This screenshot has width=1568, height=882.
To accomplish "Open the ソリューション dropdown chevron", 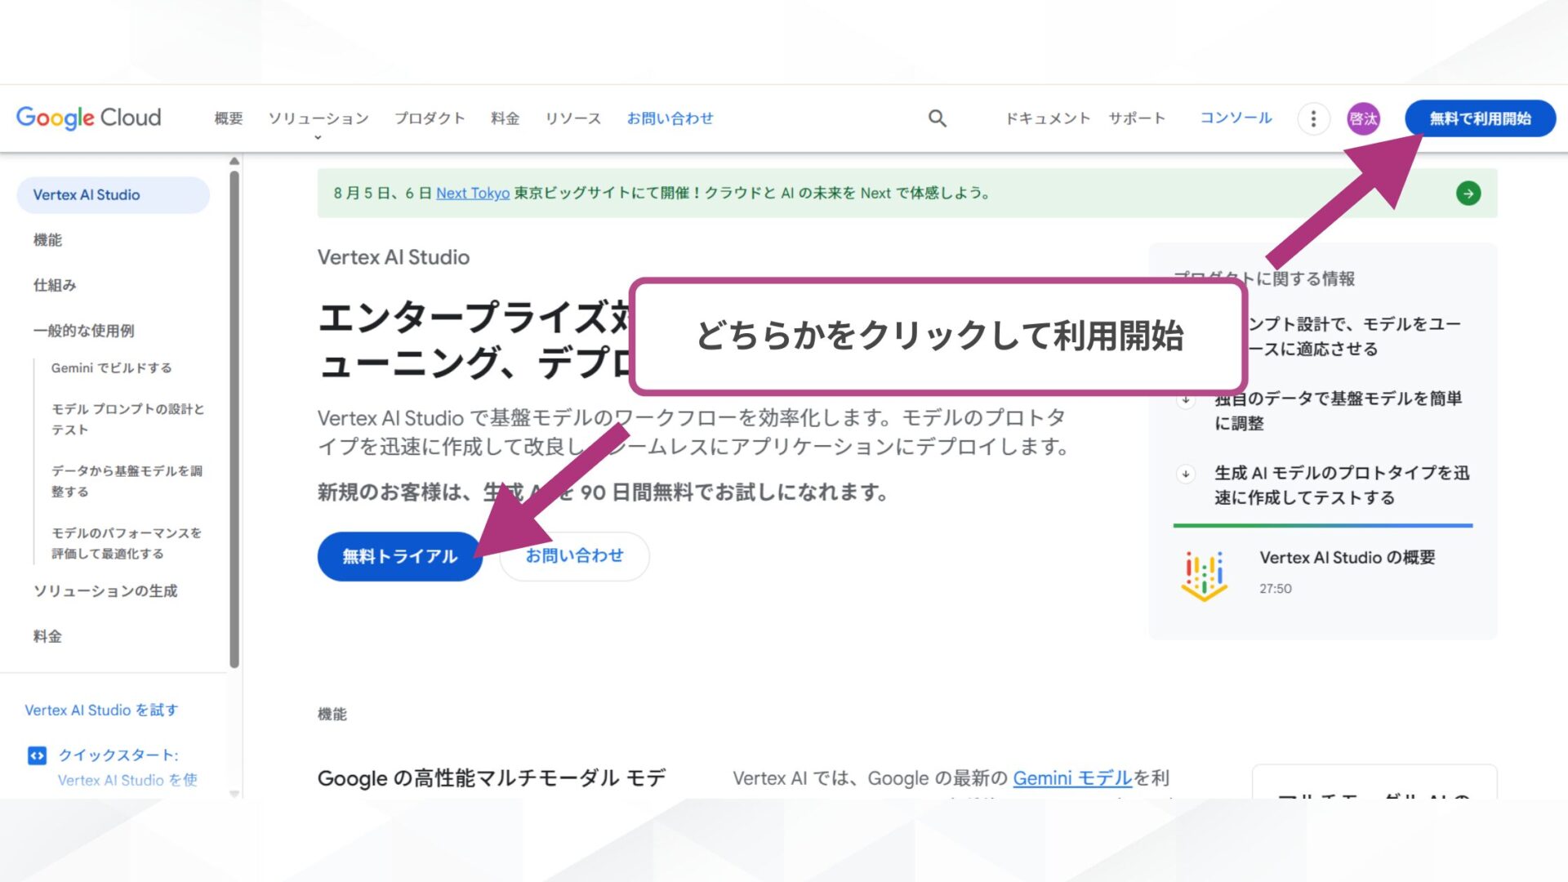I will pos(318,137).
